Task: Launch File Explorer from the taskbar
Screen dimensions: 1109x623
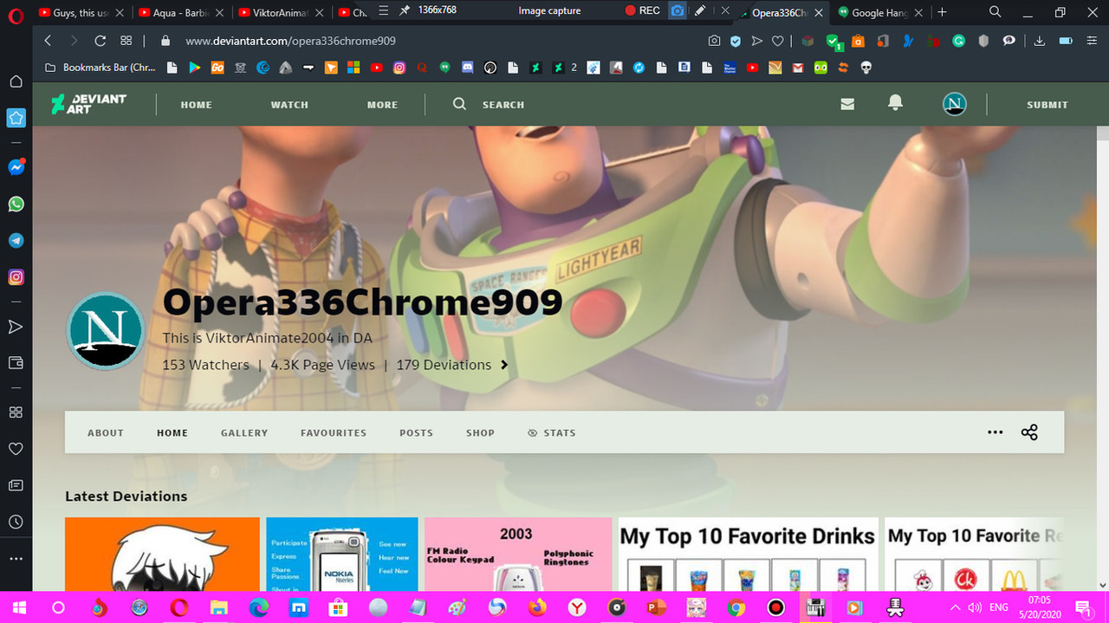Action: [x=219, y=607]
